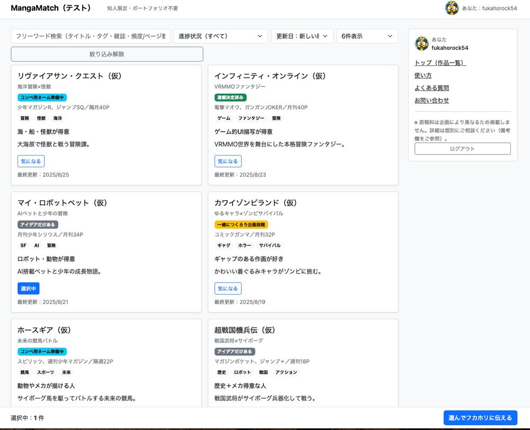
Task: Click the ホラー tag
Action: click(245, 245)
